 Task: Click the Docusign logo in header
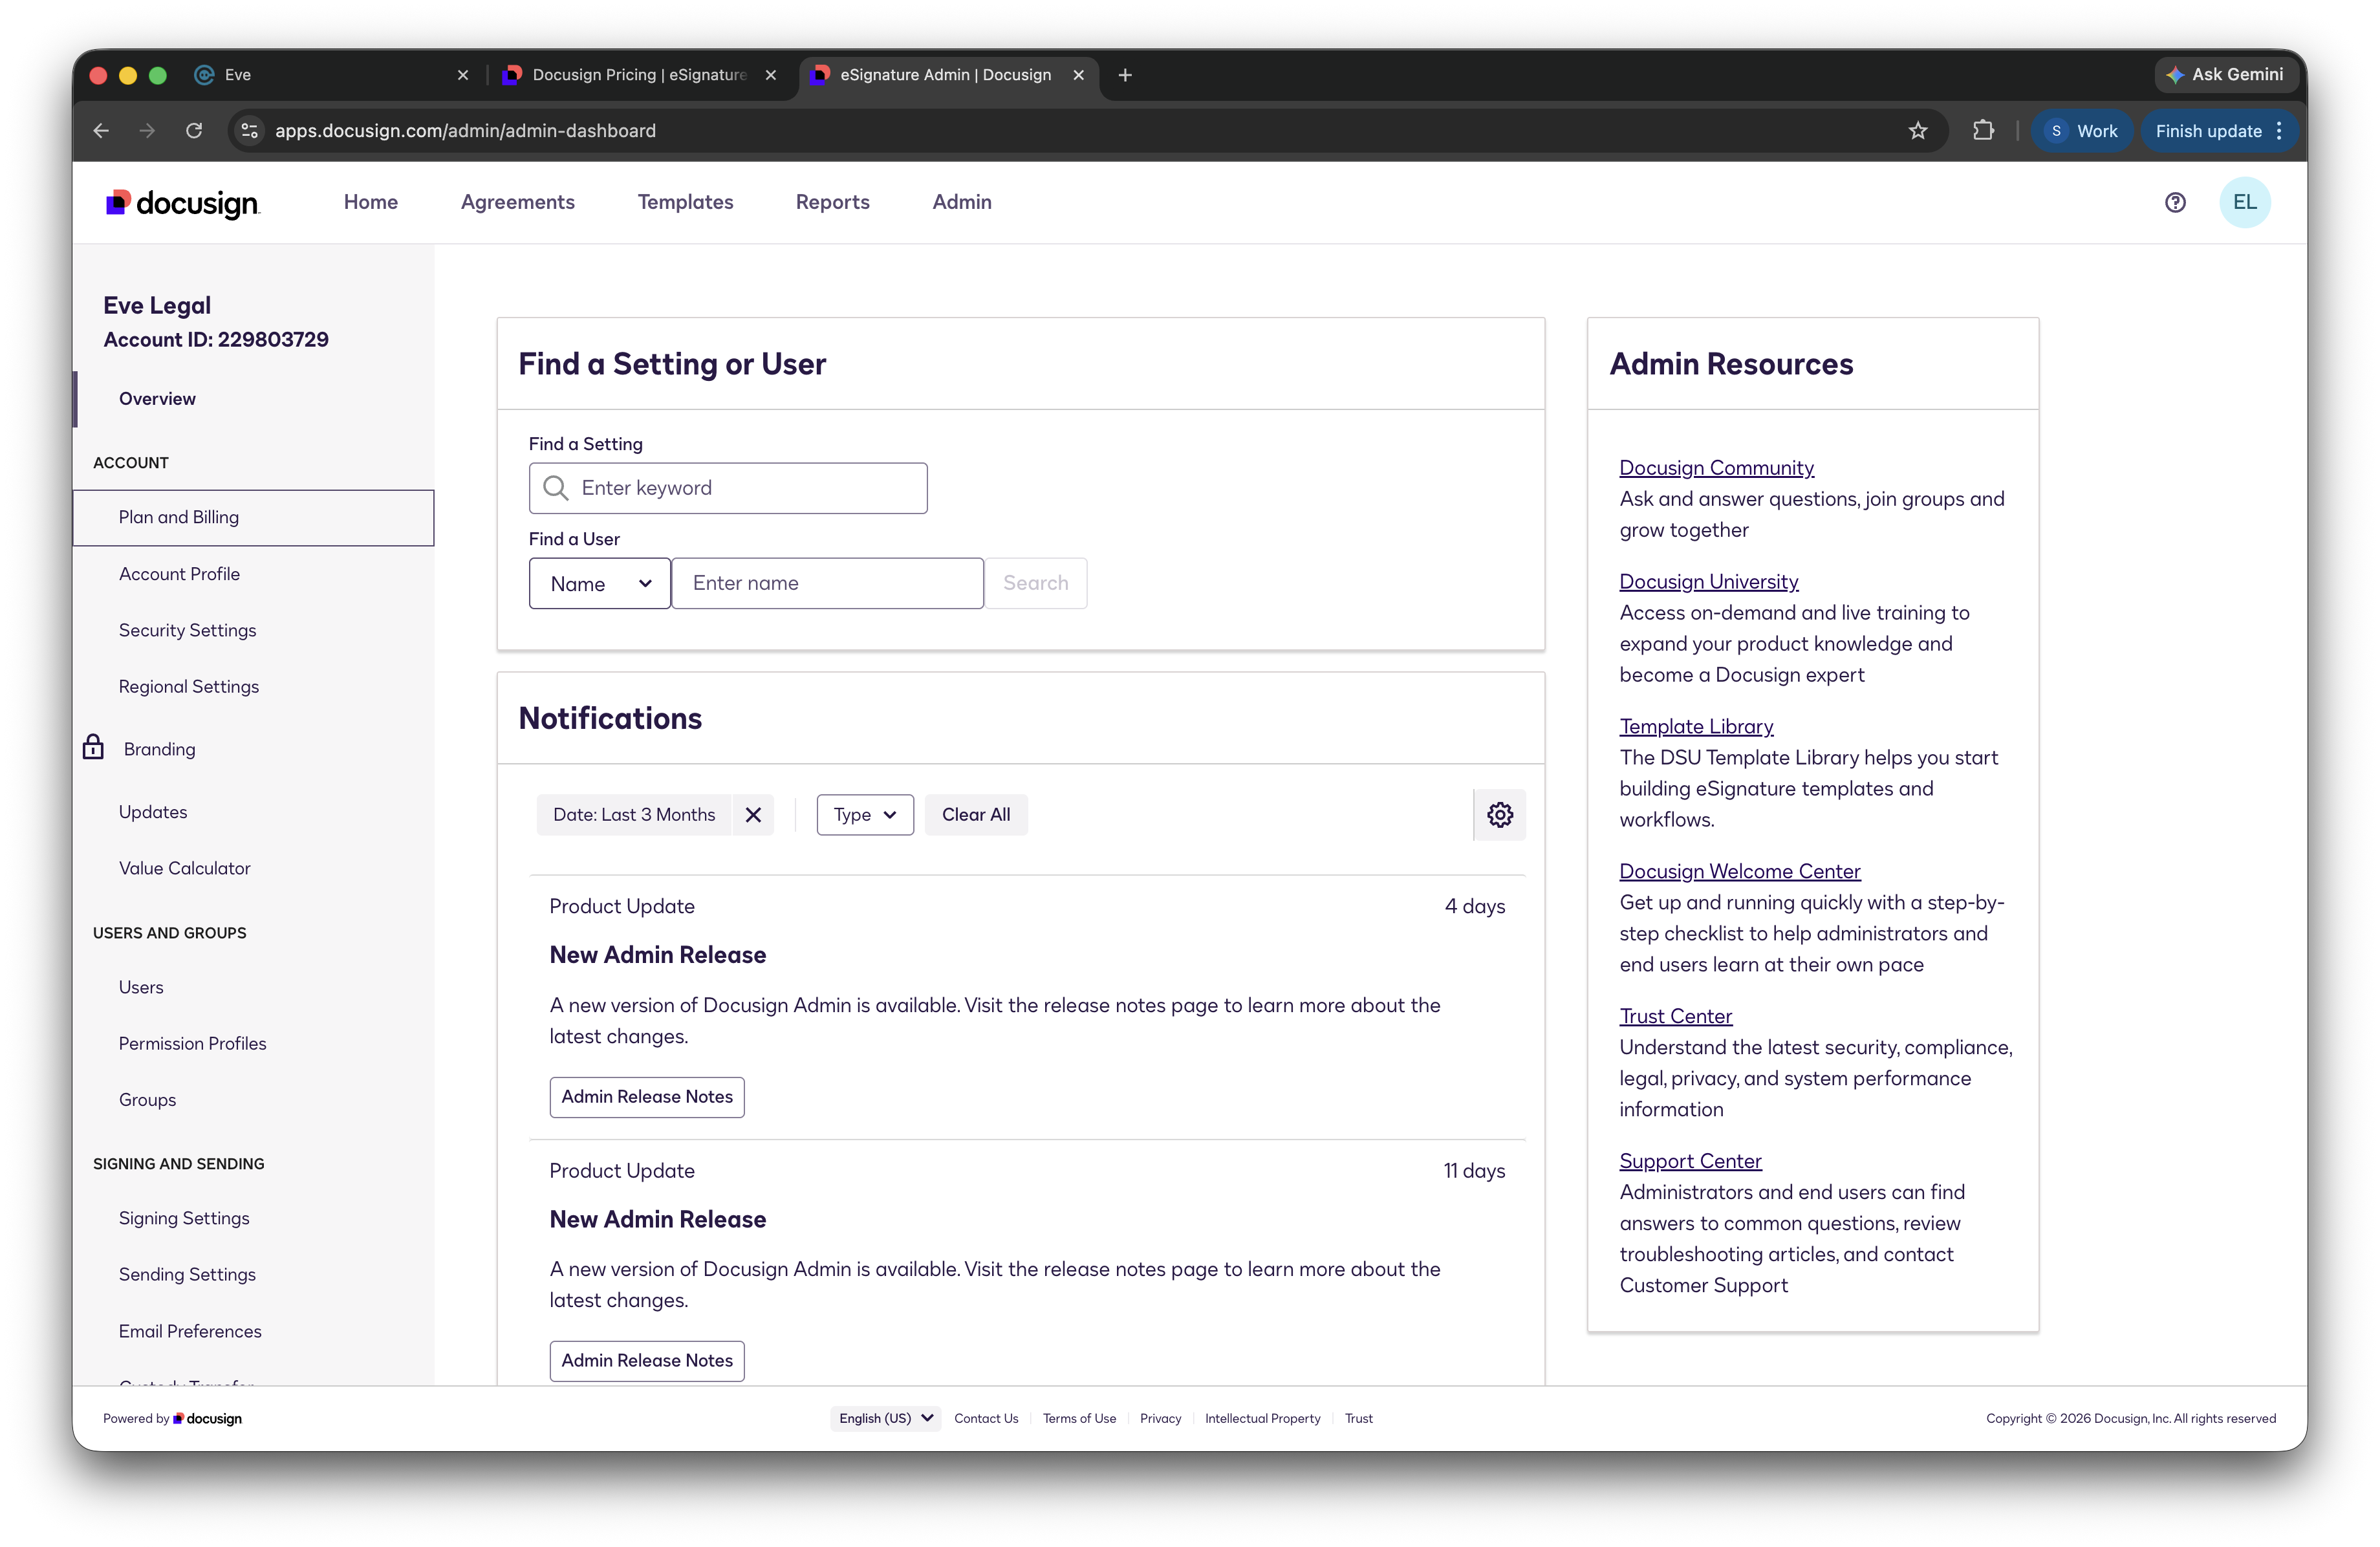pos(183,203)
